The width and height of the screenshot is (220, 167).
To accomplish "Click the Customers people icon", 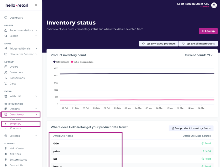I will [x=6, y=73].
